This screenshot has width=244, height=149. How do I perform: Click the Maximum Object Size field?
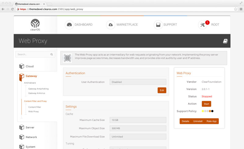point(138,128)
